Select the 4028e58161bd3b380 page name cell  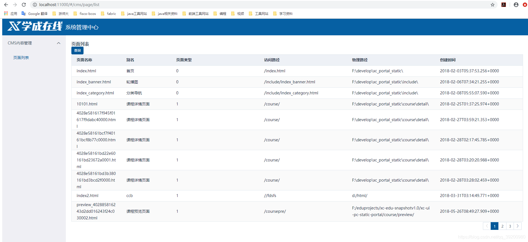pyautogui.click(x=96, y=180)
